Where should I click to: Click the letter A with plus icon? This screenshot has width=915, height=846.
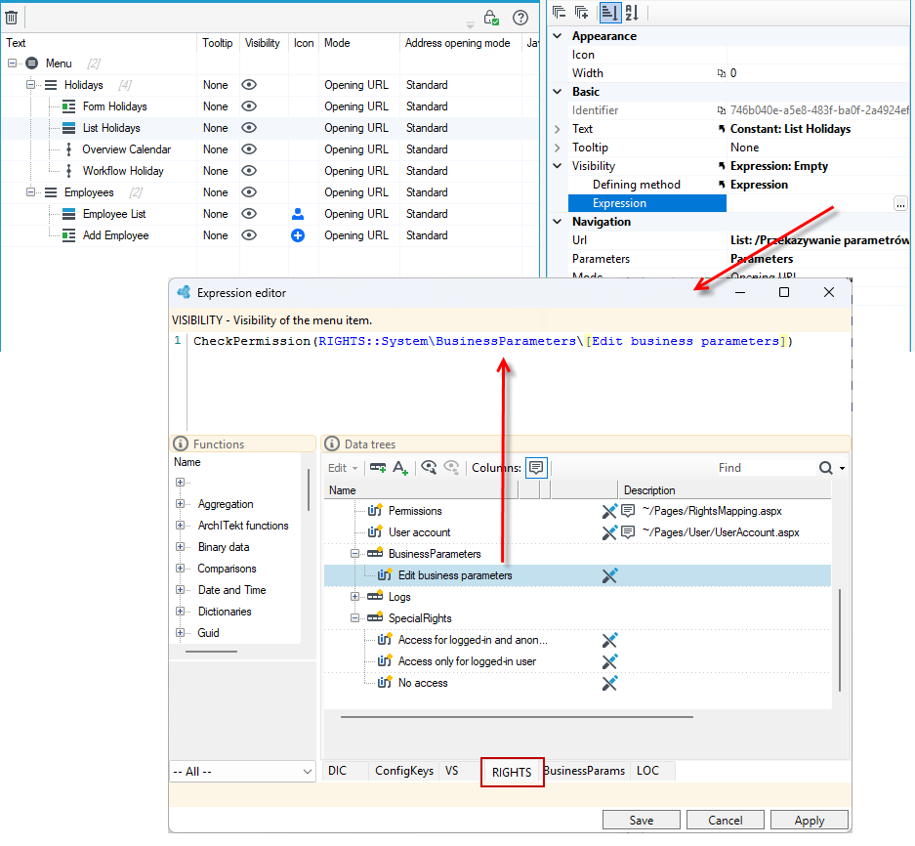(400, 468)
